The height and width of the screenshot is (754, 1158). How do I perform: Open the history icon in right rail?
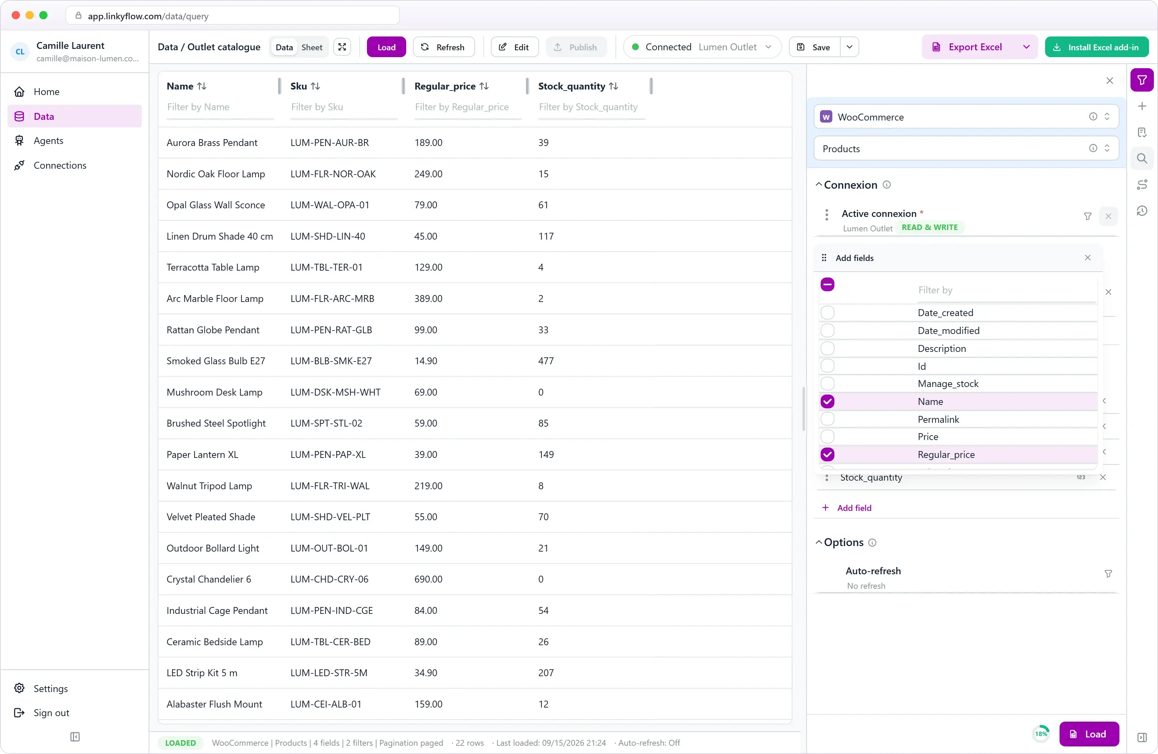[1141, 211]
